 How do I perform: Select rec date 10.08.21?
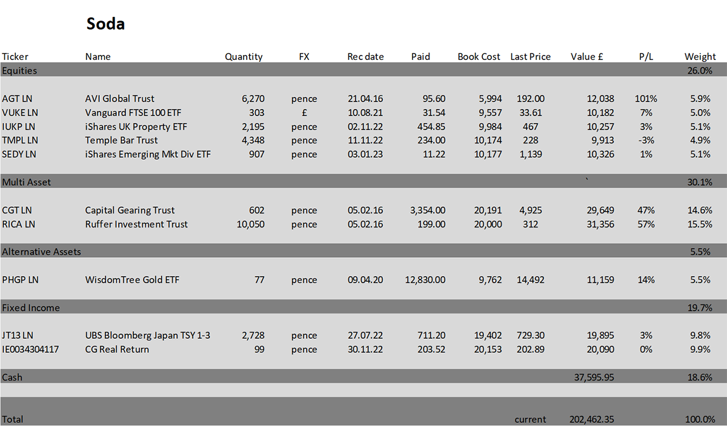tap(365, 113)
